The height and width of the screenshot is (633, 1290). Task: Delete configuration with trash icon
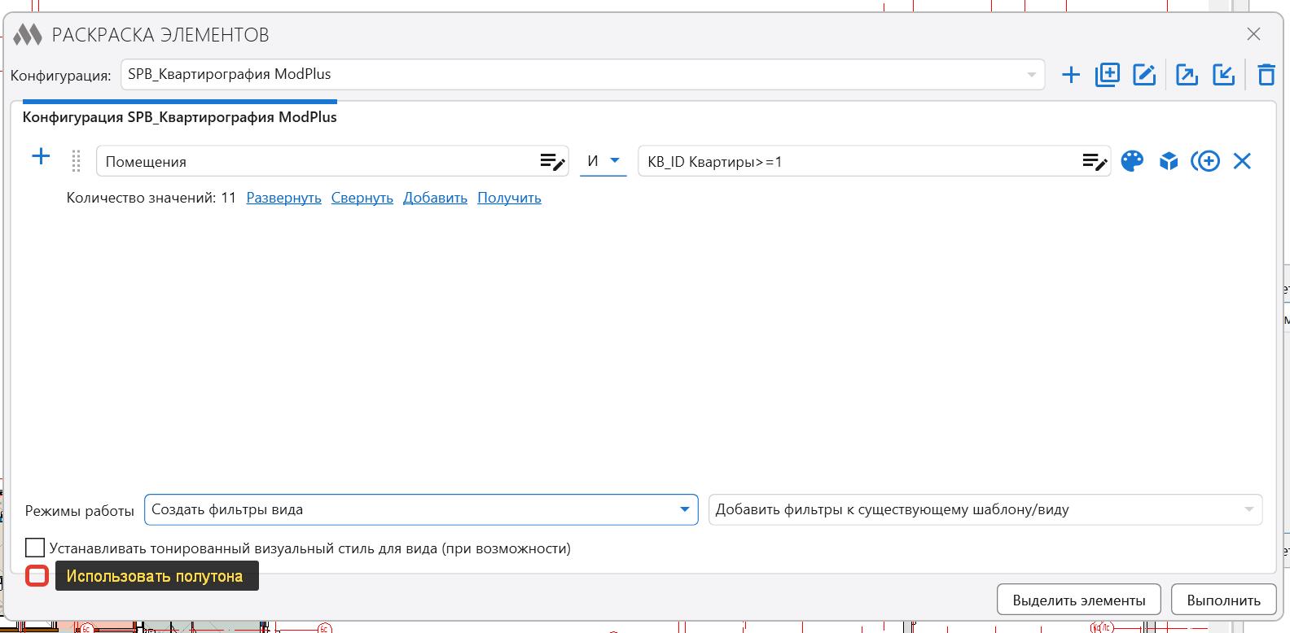pyautogui.click(x=1266, y=75)
